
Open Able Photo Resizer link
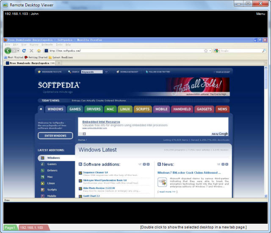click(x=99, y=188)
